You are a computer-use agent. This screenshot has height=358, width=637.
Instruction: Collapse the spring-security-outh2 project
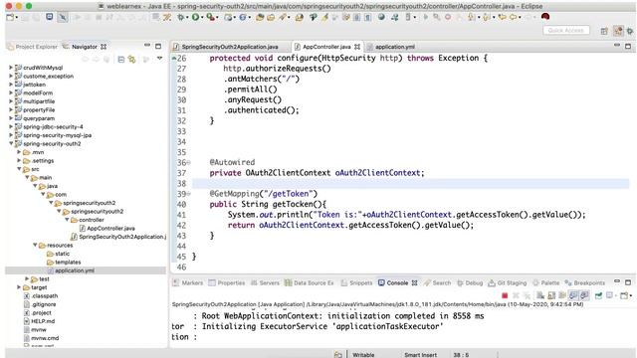click(x=11, y=143)
